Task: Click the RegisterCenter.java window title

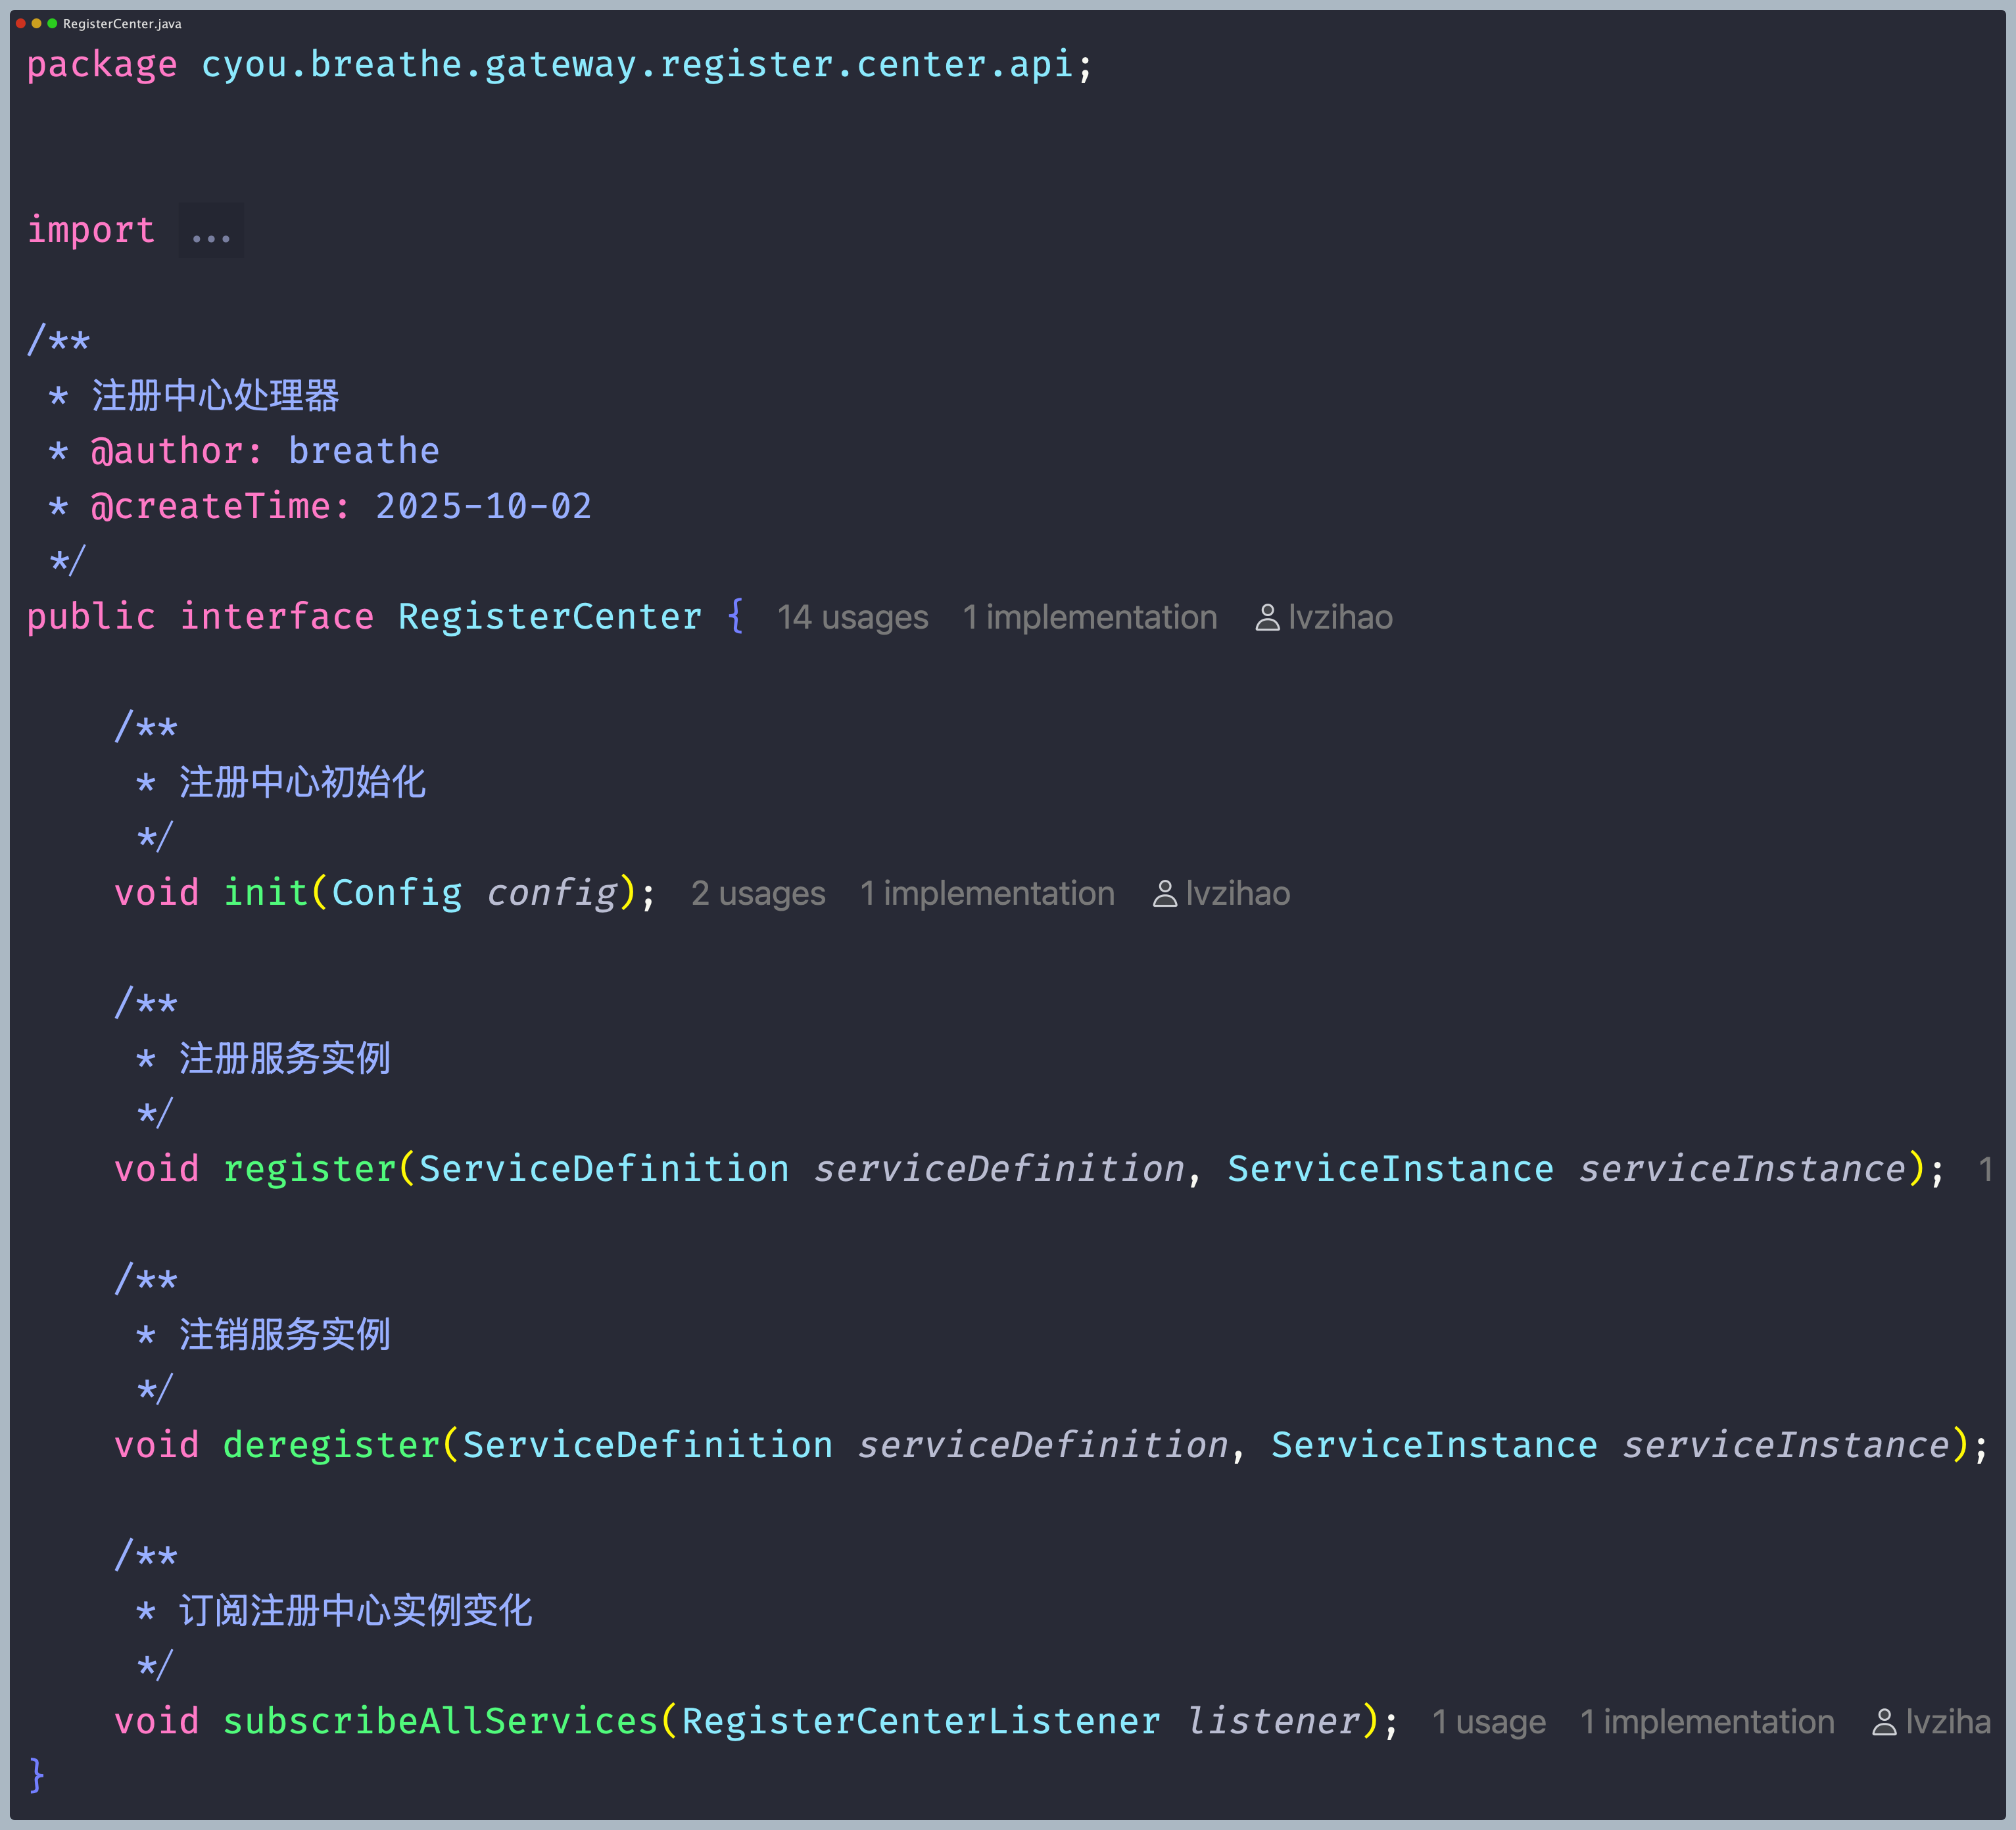Action: (x=122, y=23)
